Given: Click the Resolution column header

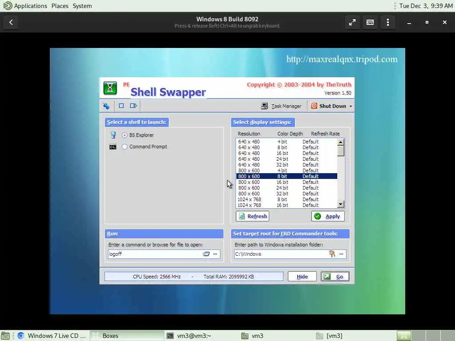Looking at the screenshot, I should [x=249, y=134].
